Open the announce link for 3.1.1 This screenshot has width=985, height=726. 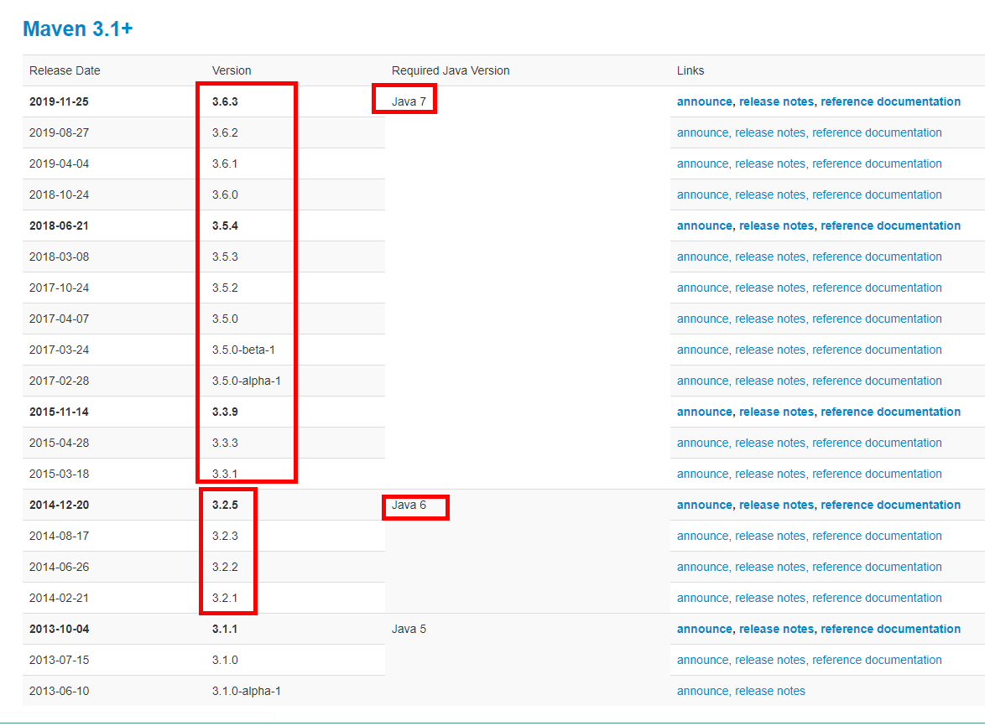704,630
